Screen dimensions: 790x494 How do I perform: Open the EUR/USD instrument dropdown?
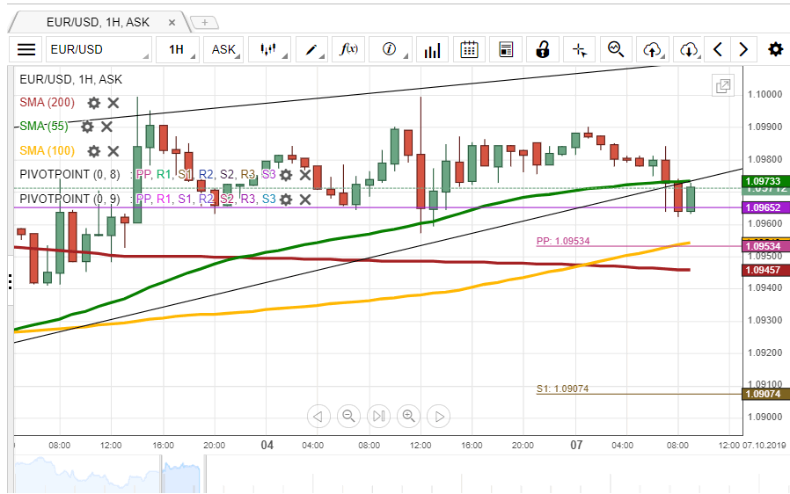tap(97, 50)
